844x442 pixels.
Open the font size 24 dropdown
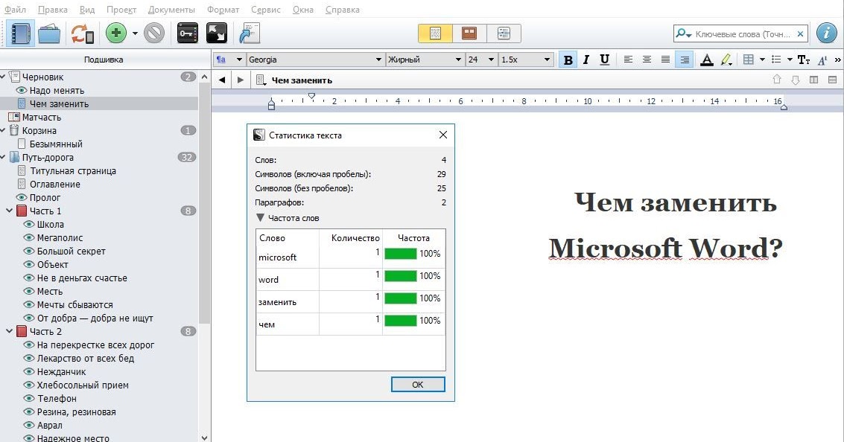pos(481,60)
